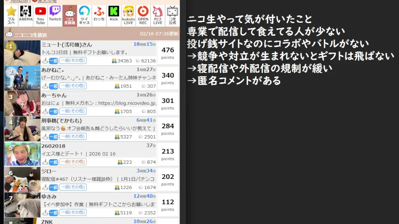Open stream title 【イベ参加中】作業

[99, 204]
